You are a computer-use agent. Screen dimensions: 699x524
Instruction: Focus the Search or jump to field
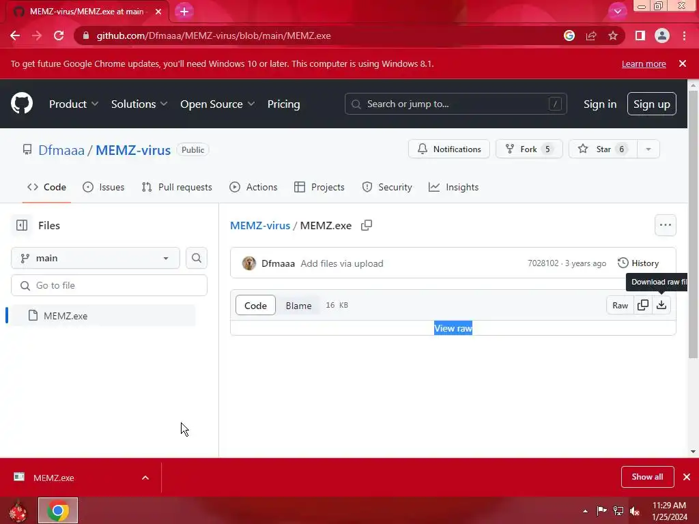tap(455, 104)
